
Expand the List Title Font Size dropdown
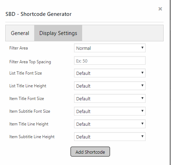[x=110, y=73]
